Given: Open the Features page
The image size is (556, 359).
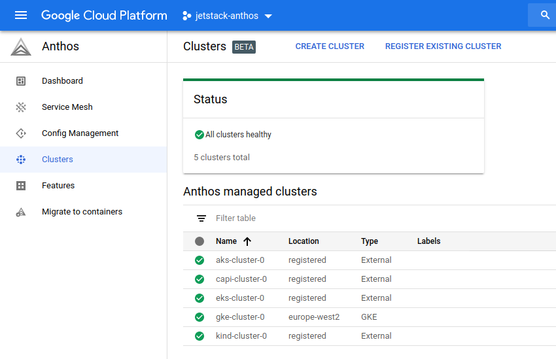Looking at the screenshot, I should point(83,186).
